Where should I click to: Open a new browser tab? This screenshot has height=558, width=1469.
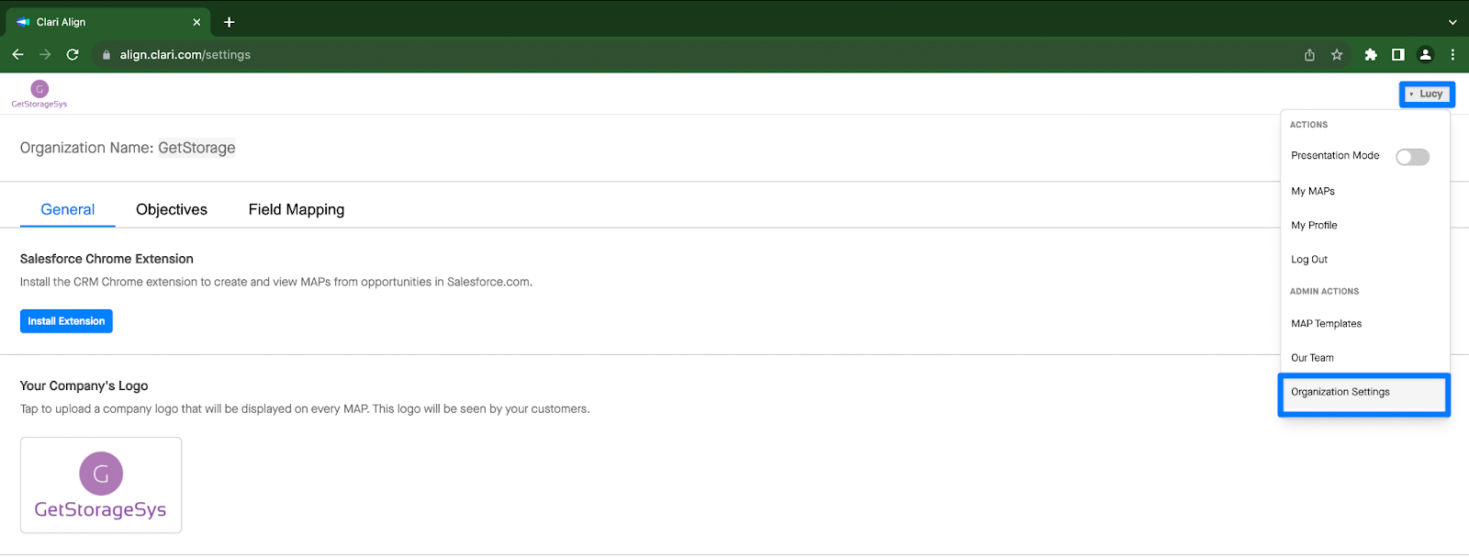229,22
